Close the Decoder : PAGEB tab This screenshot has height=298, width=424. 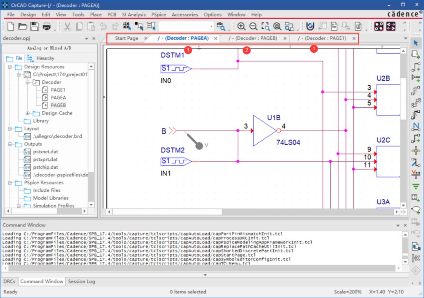click(x=285, y=39)
